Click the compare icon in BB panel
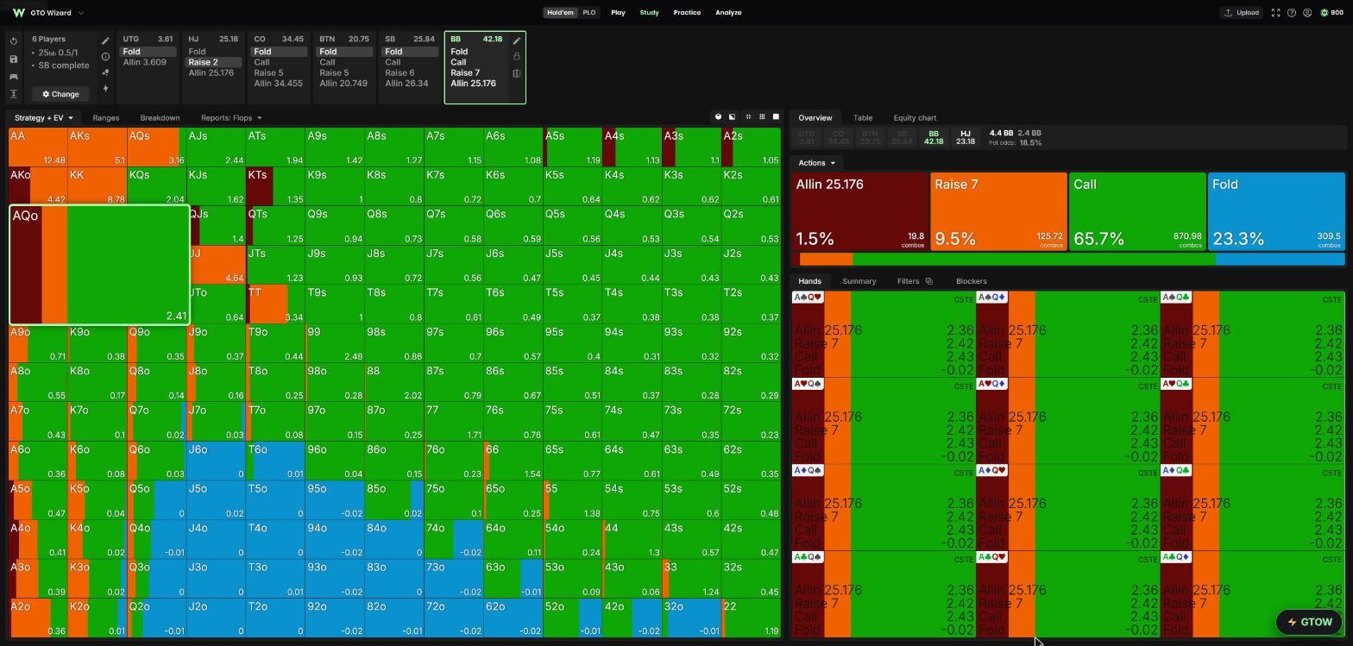 tap(517, 73)
